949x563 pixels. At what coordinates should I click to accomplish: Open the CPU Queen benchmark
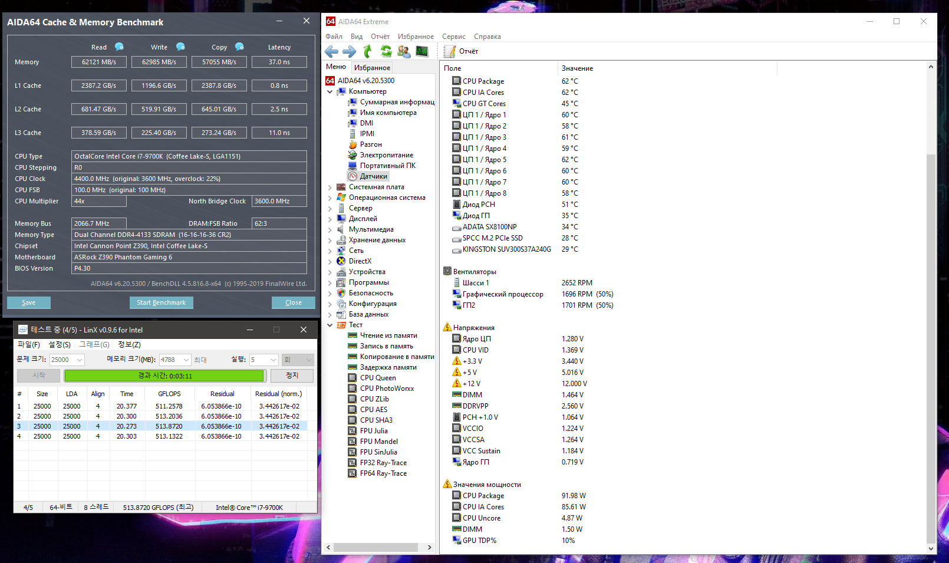point(372,378)
